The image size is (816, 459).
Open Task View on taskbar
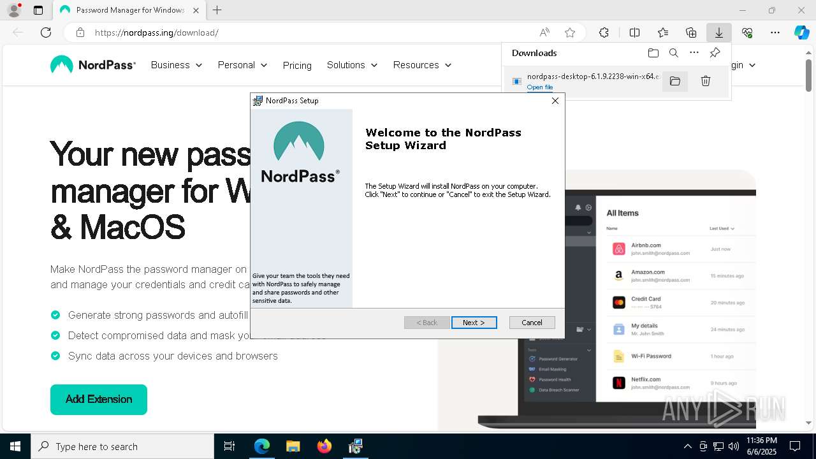click(x=229, y=447)
